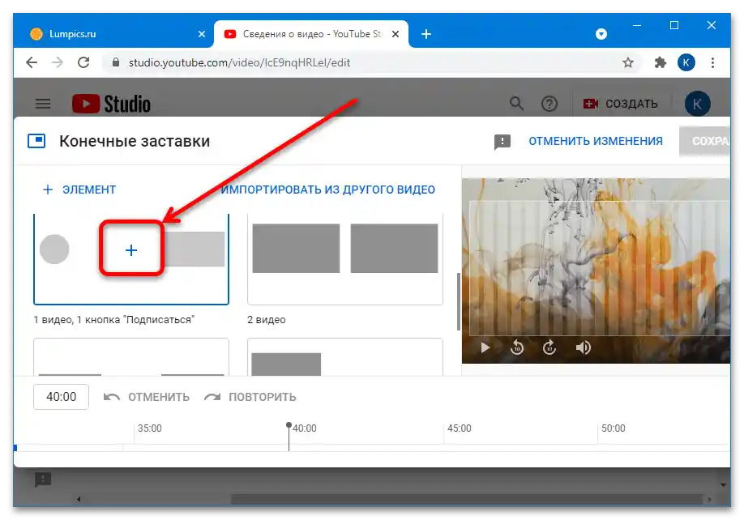This screenshot has height=520, width=744.
Task: Select the 1 video, 1 subscribe button template
Action: tap(131, 259)
